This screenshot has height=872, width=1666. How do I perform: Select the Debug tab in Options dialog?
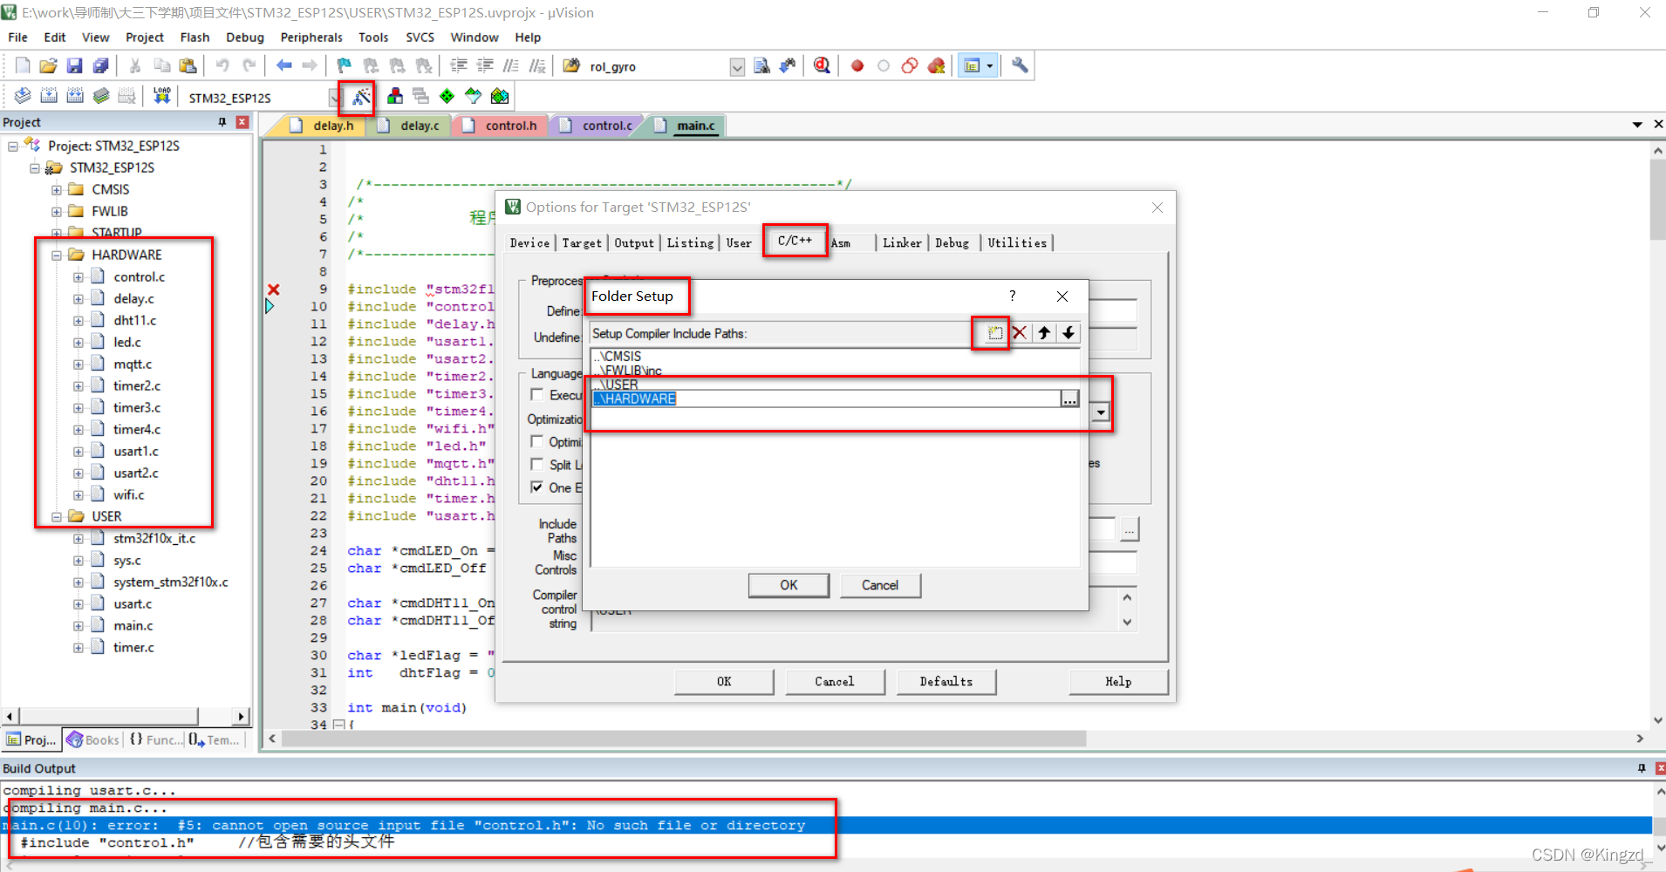tap(952, 243)
